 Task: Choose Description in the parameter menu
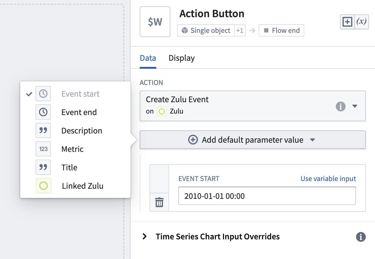(x=75, y=131)
